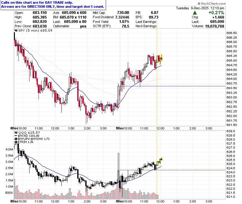Click the tall gray volume spike at 9Dec open

119,176
